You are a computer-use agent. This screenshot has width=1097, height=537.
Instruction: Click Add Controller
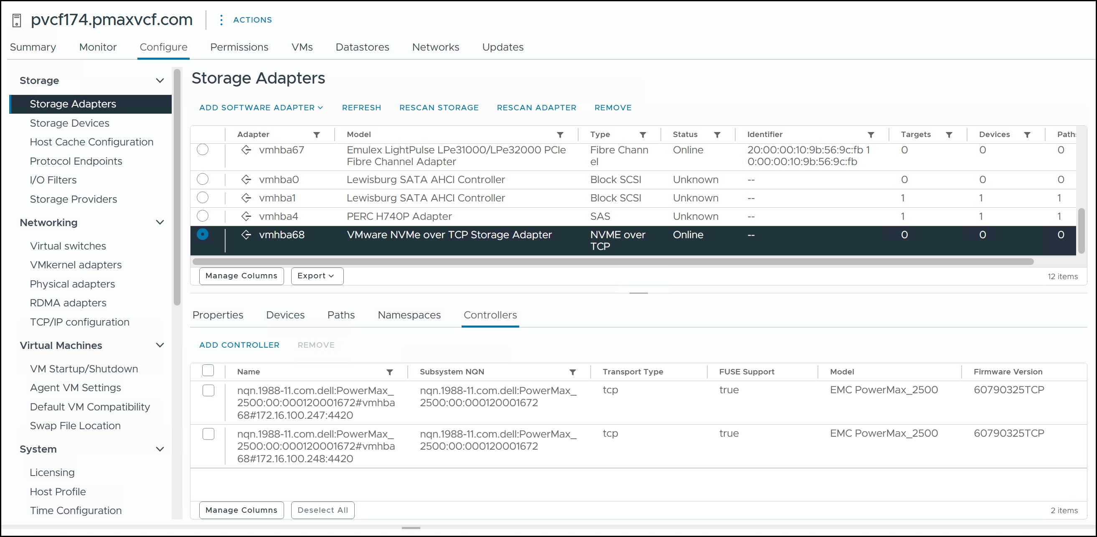tap(239, 345)
